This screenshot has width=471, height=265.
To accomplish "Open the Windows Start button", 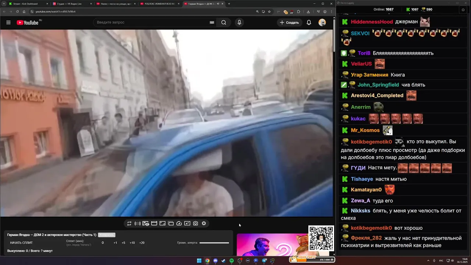I will pyautogui.click(x=199, y=261).
